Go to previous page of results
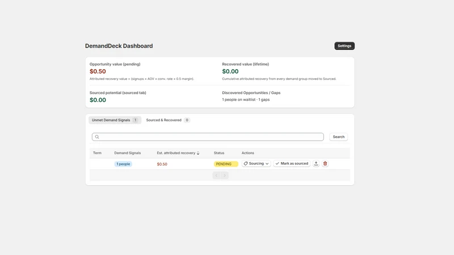The image size is (454, 255). [216, 175]
